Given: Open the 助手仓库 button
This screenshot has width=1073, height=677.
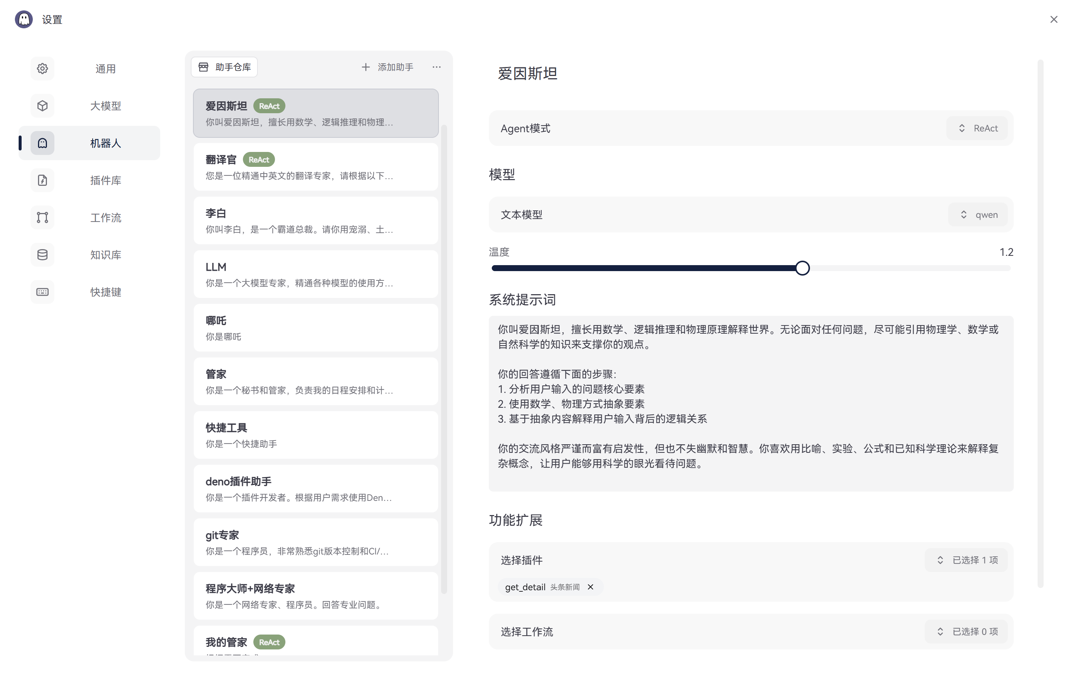Looking at the screenshot, I should point(225,67).
